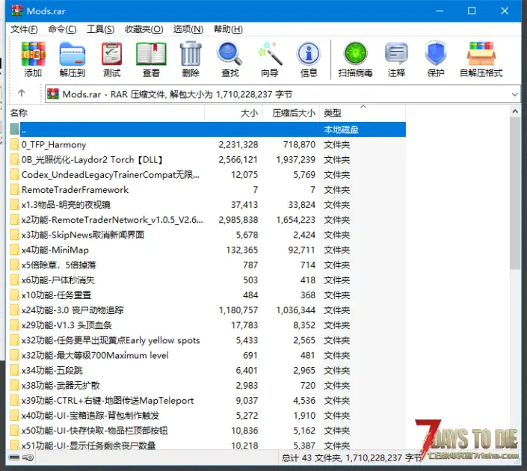Click the drive icon in status bar
Image resolution: width=527 pixels, height=471 pixels.
[14, 458]
